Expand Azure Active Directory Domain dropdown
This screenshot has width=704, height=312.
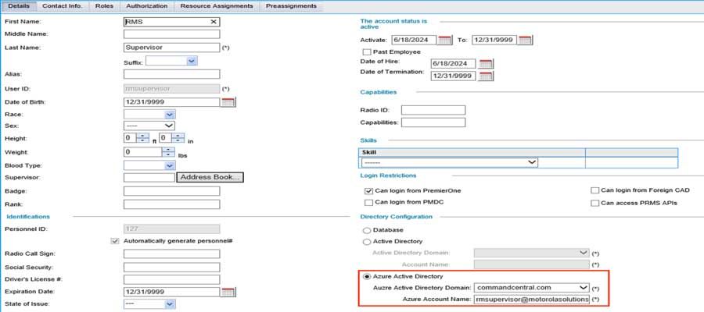(582, 287)
